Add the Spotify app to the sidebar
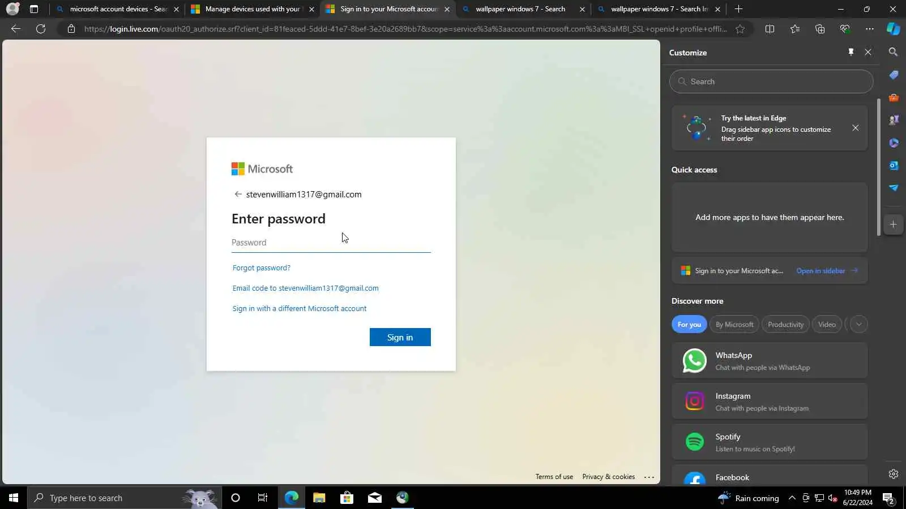Image resolution: width=906 pixels, height=509 pixels. click(770, 442)
